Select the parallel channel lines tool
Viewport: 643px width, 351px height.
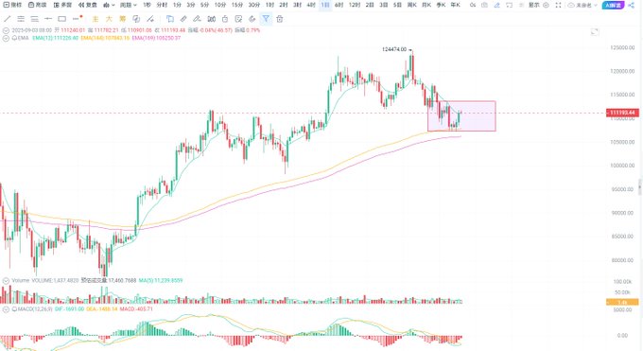[x=21, y=19]
